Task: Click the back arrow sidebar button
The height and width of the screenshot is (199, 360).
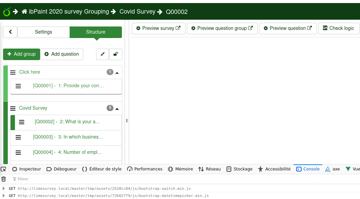Action: (x=10, y=32)
